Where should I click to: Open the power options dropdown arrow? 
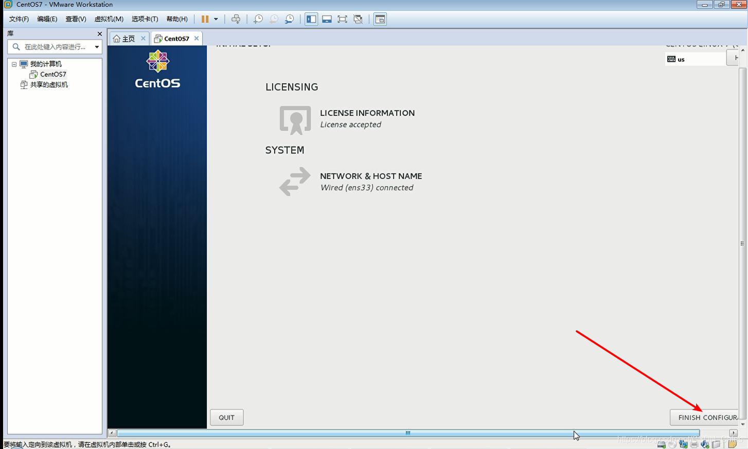(216, 19)
